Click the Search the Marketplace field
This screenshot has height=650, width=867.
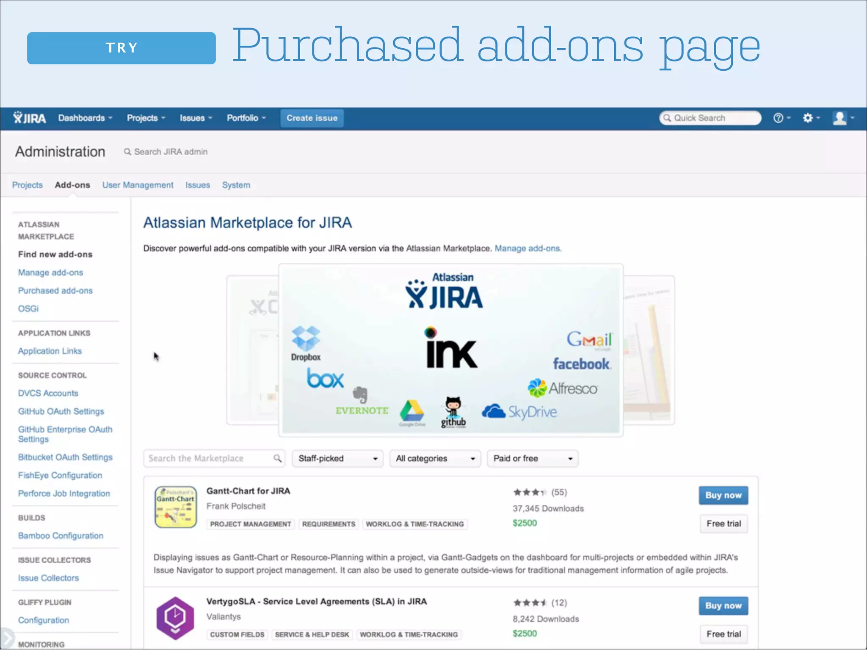click(x=214, y=458)
